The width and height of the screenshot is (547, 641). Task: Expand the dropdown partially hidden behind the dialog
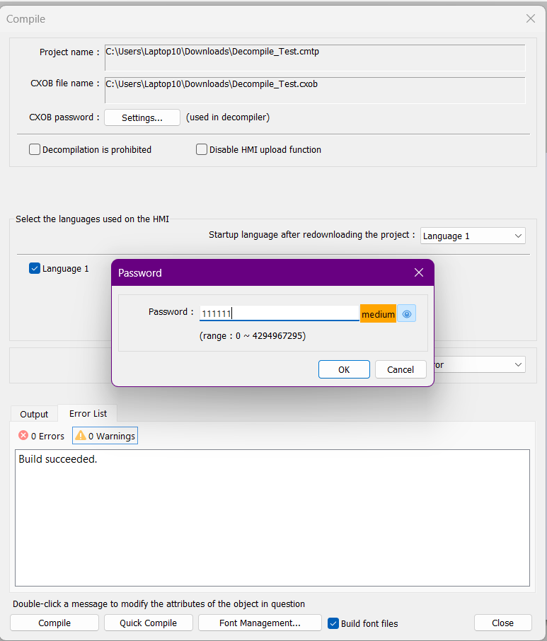519,364
